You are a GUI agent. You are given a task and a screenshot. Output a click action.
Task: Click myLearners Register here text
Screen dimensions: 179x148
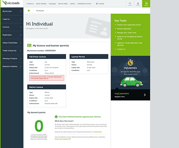(x=119, y=97)
